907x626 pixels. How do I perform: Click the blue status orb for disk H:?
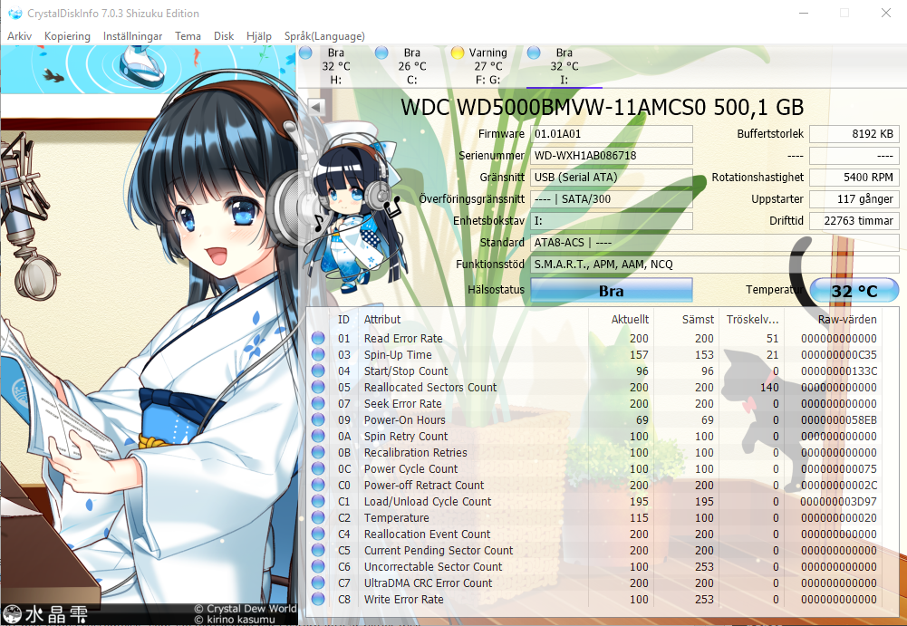(x=306, y=53)
